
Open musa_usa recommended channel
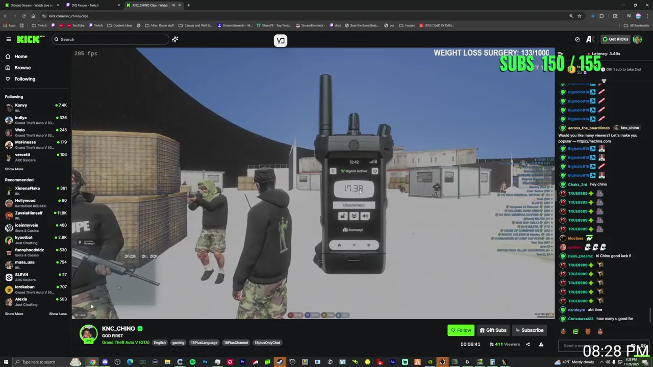pyautogui.click(x=36, y=265)
